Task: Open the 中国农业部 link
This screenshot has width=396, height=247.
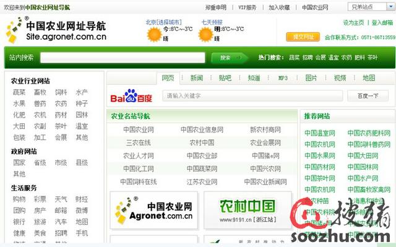Action: click(x=202, y=156)
